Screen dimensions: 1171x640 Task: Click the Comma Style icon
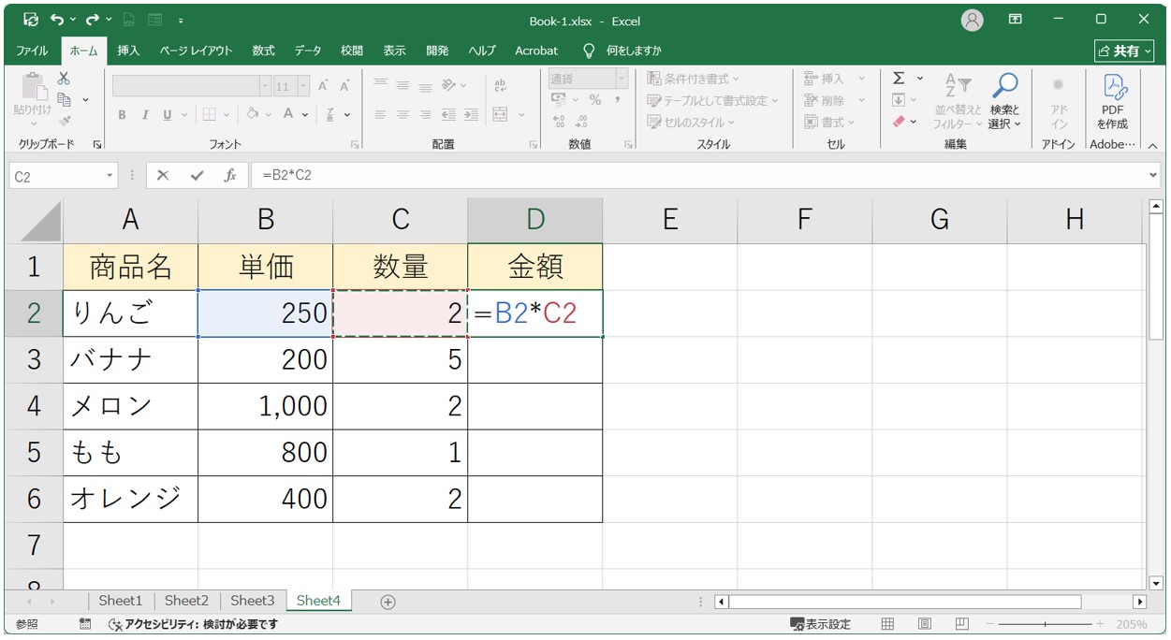pos(618,100)
